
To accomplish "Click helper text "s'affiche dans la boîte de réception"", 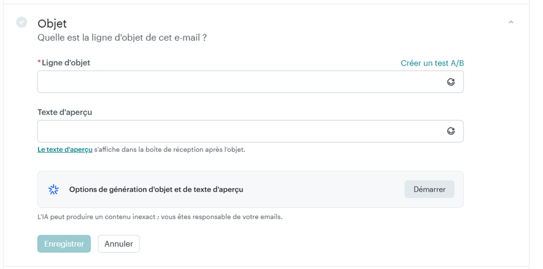I will pyautogui.click(x=170, y=149).
